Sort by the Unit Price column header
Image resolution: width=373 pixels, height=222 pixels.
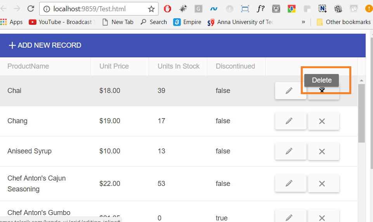pos(114,66)
